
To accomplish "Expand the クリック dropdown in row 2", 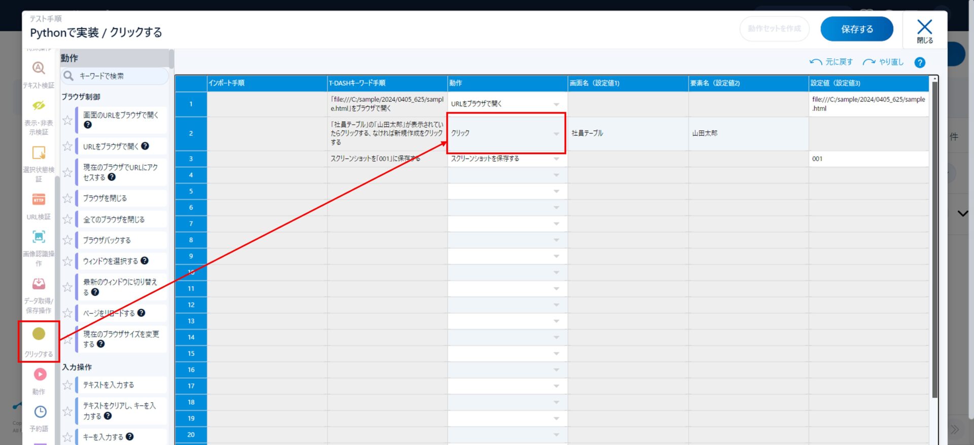I will coord(556,134).
